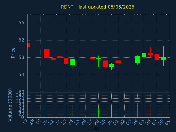The image size is (176, 132).
Task: Select the red candlestick for day 07
Action: 157,57
